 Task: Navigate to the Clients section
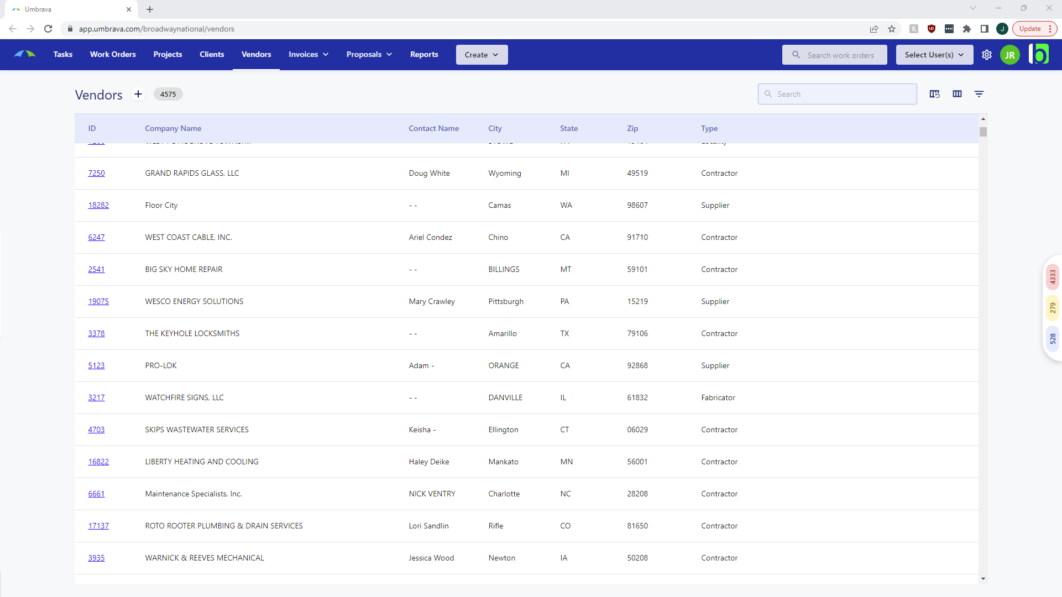(x=212, y=54)
